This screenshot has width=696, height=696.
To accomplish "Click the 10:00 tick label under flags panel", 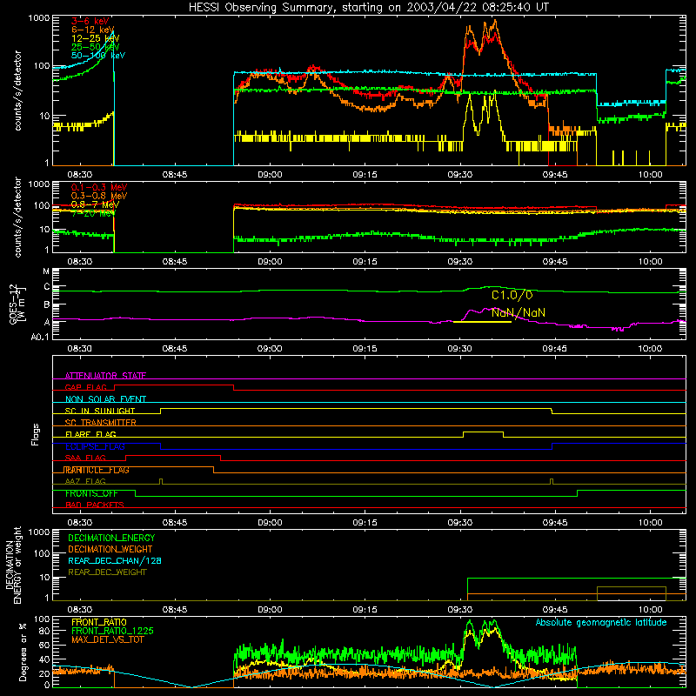I will pos(650,523).
